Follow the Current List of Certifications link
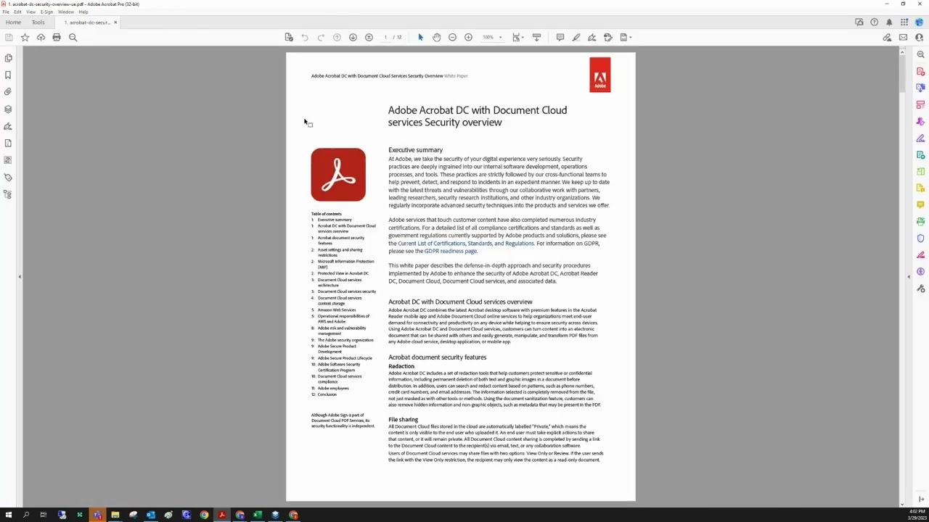 [x=466, y=244]
